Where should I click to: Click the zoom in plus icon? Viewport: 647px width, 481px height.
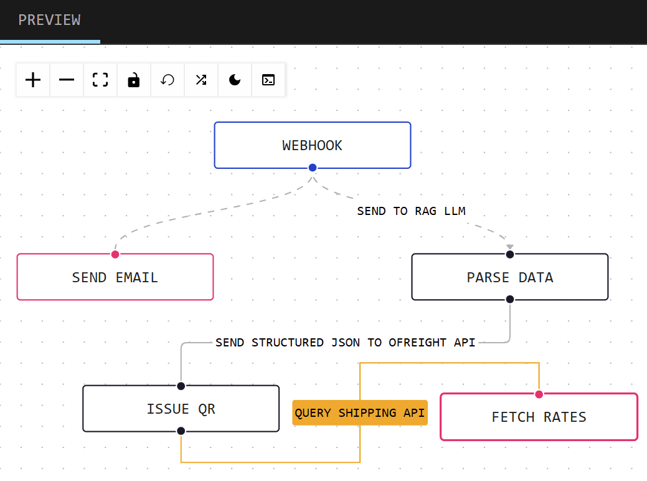pyautogui.click(x=33, y=80)
